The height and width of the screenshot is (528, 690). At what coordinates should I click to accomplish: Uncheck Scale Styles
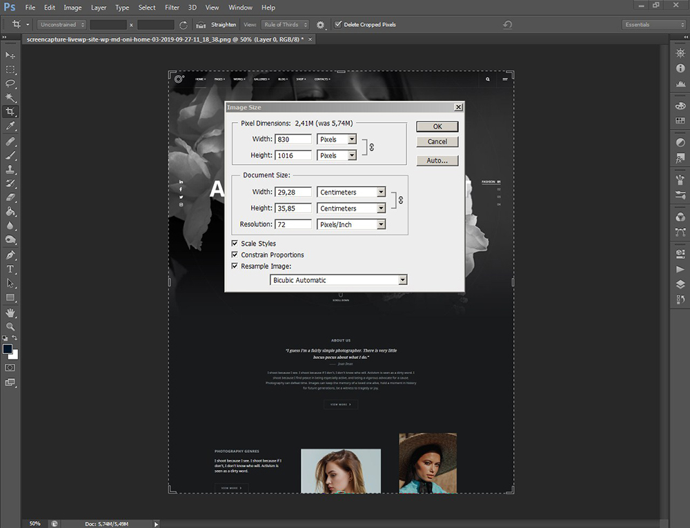click(x=235, y=244)
